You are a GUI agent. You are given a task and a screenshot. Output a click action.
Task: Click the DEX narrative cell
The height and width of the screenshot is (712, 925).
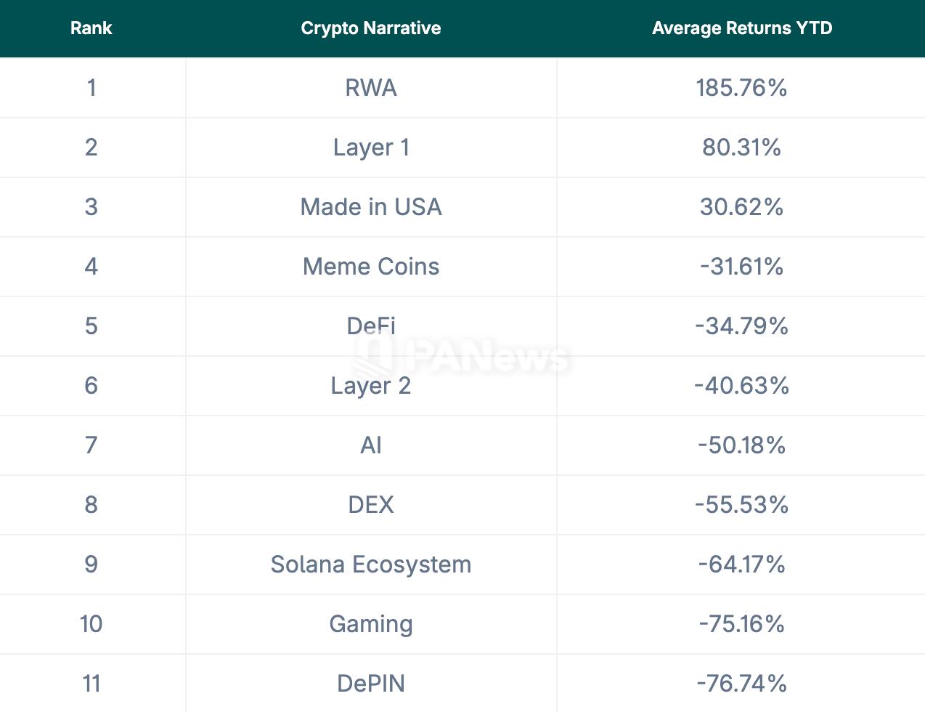tap(371, 505)
